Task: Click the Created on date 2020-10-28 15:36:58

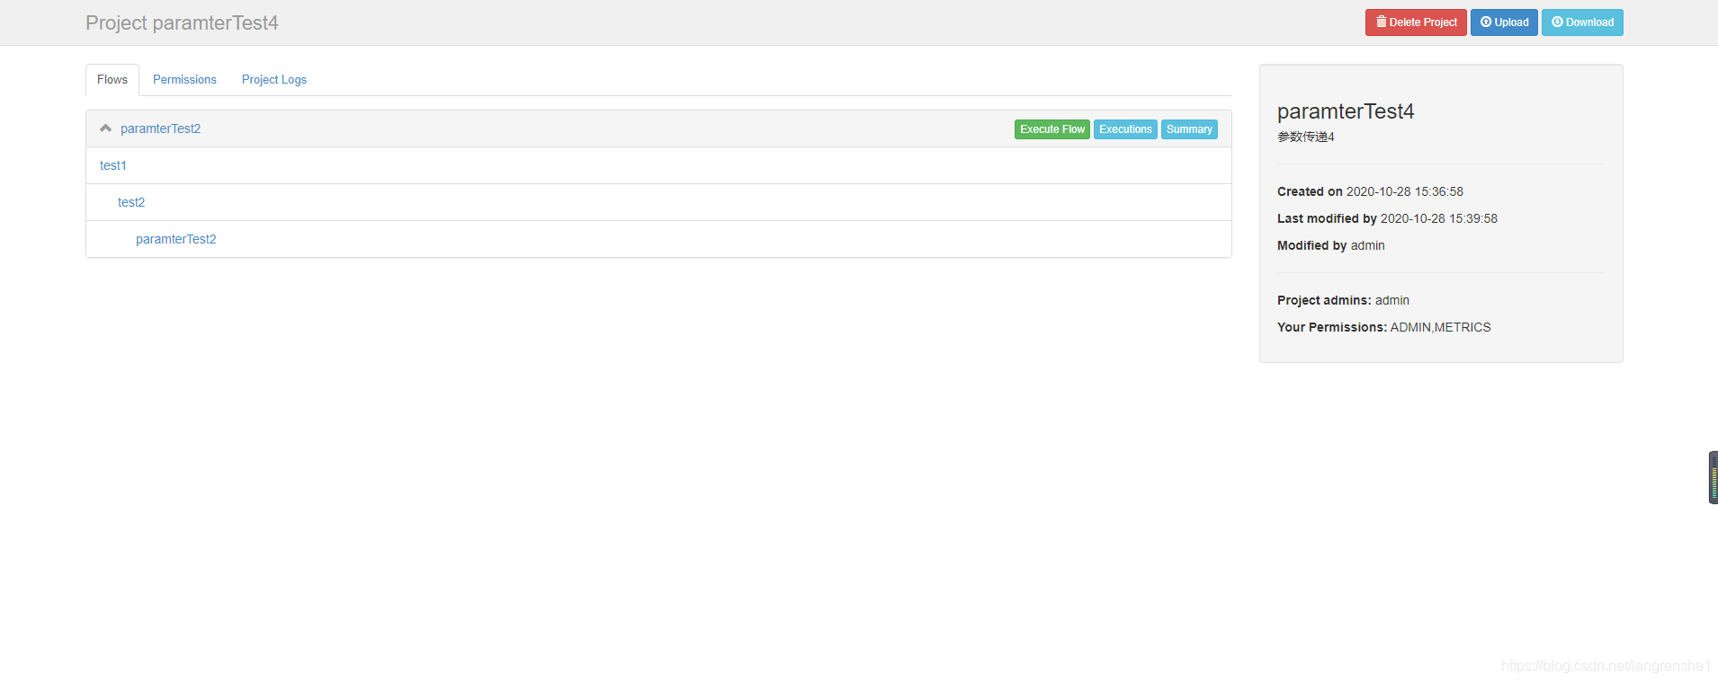Action: point(1405,191)
